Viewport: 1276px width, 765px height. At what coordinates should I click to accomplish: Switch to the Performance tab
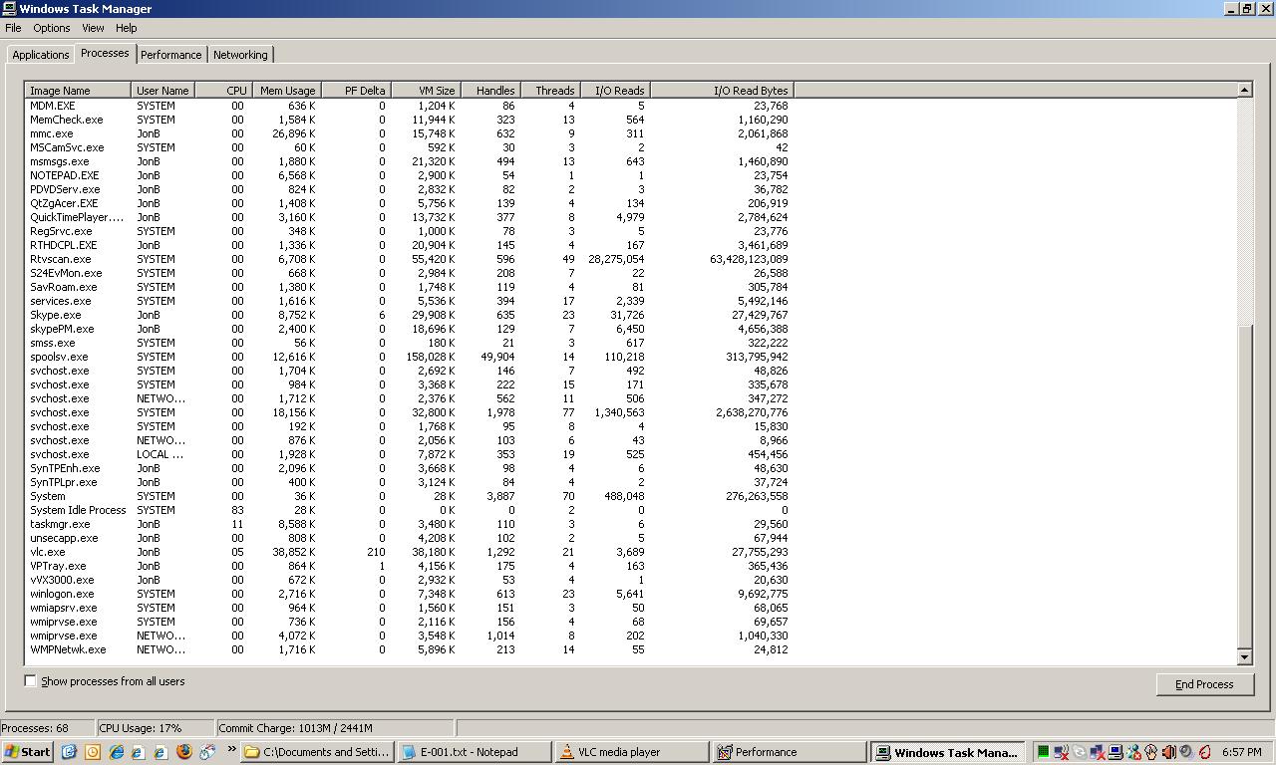pos(170,55)
